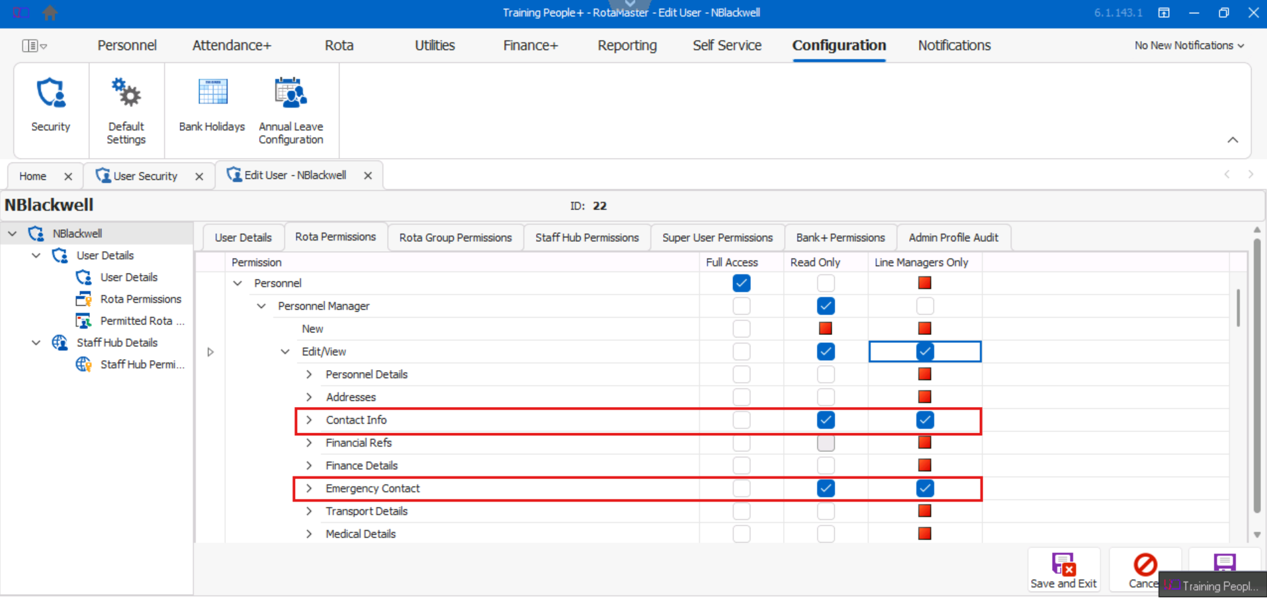Image resolution: width=1267 pixels, height=598 pixels.
Task: Switch to the User Security document tab
Action: pyautogui.click(x=146, y=176)
